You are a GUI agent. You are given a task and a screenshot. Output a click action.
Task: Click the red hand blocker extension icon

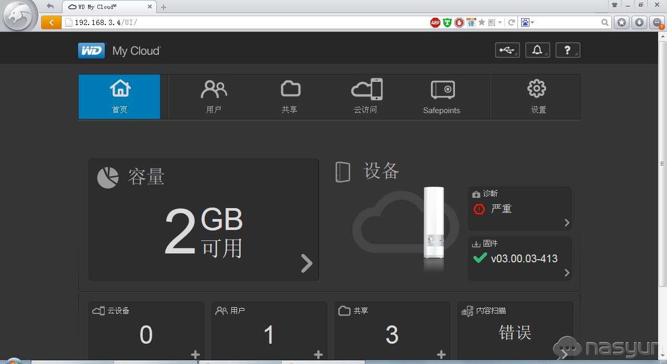pyautogui.click(x=459, y=22)
